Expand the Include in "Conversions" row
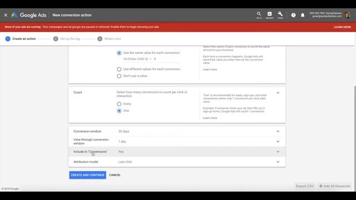This screenshot has height=200, width=356. [177, 152]
